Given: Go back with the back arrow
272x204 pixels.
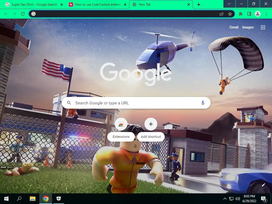Looking at the screenshot, I should click(6, 14).
